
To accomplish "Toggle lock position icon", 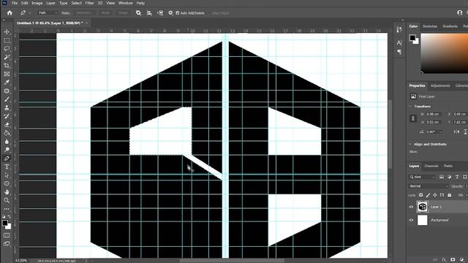I will [x=435, y=195].
